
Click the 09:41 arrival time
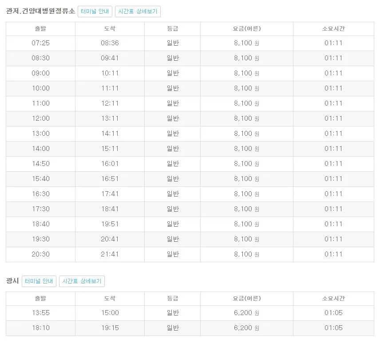(x=110, y=58)
